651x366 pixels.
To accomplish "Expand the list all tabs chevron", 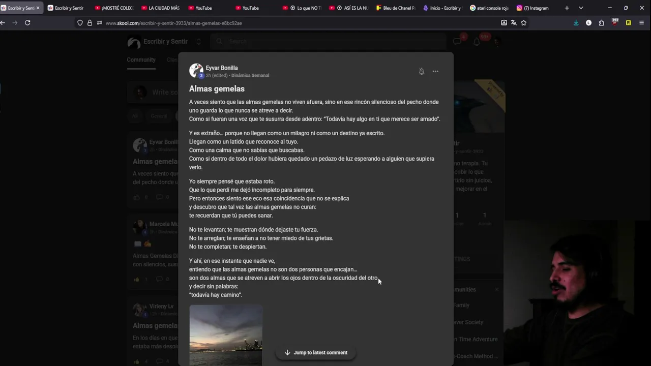I will (581, 8).
